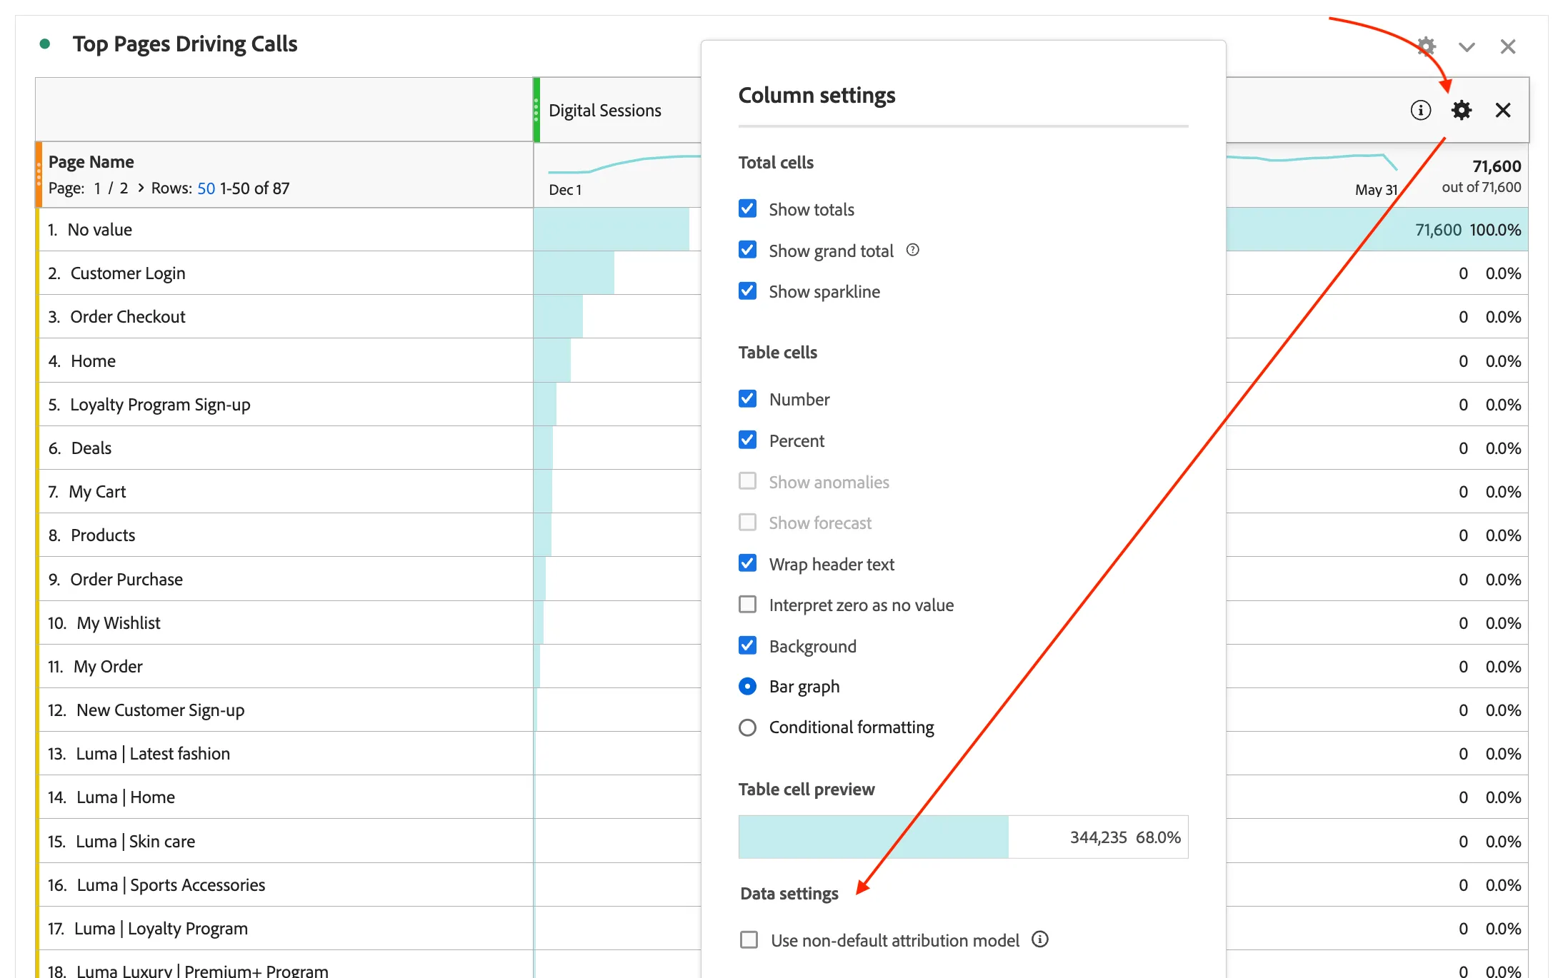The width and height of the screenshot is (1563, 978).
Task: Toggle the Percent checkbox
Action: [x=747, y=440]
